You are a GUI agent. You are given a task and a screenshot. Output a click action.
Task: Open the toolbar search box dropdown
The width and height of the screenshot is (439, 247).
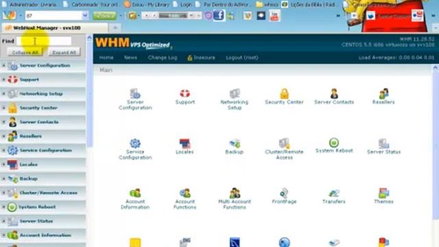85,16
